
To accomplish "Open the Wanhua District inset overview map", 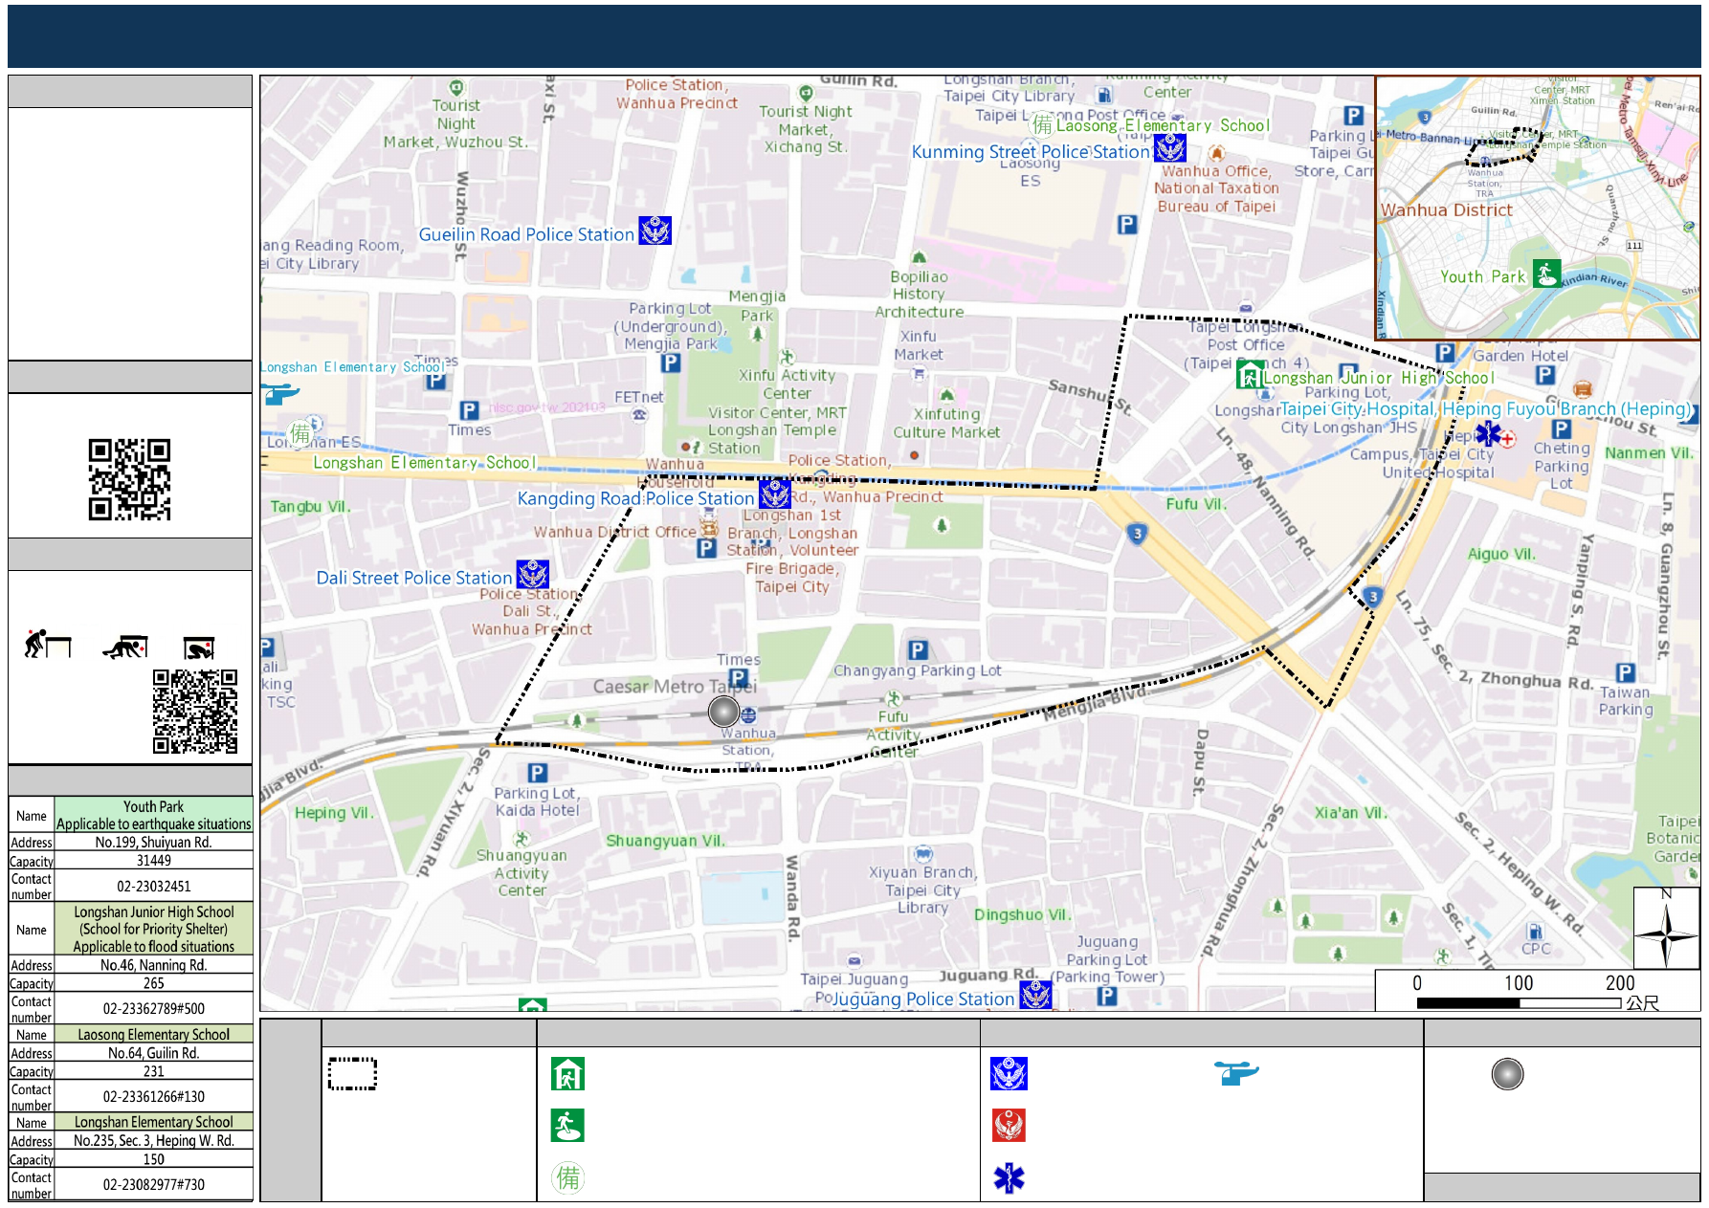I will (1538, 208).
